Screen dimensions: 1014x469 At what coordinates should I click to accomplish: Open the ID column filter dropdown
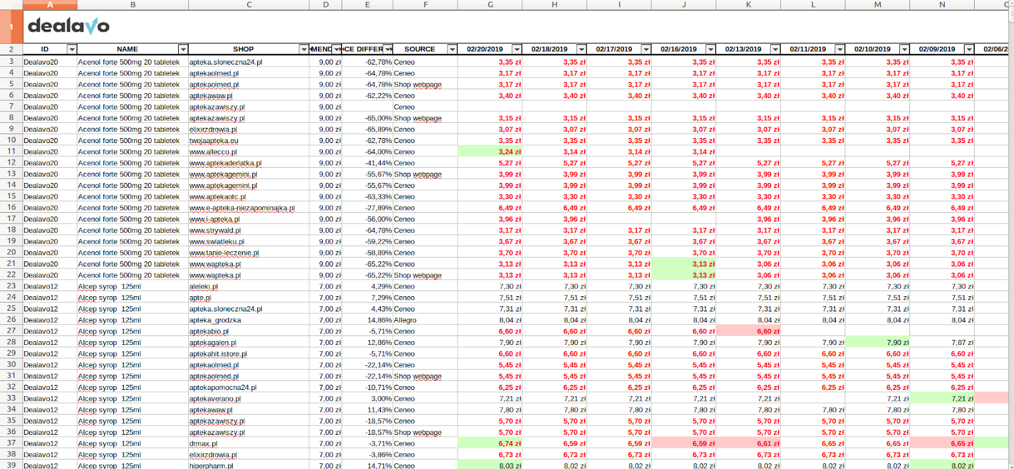[72, 49]
